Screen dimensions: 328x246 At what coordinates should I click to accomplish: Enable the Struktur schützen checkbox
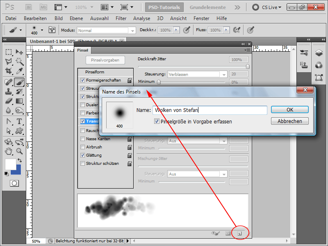(x=83, y=163)
